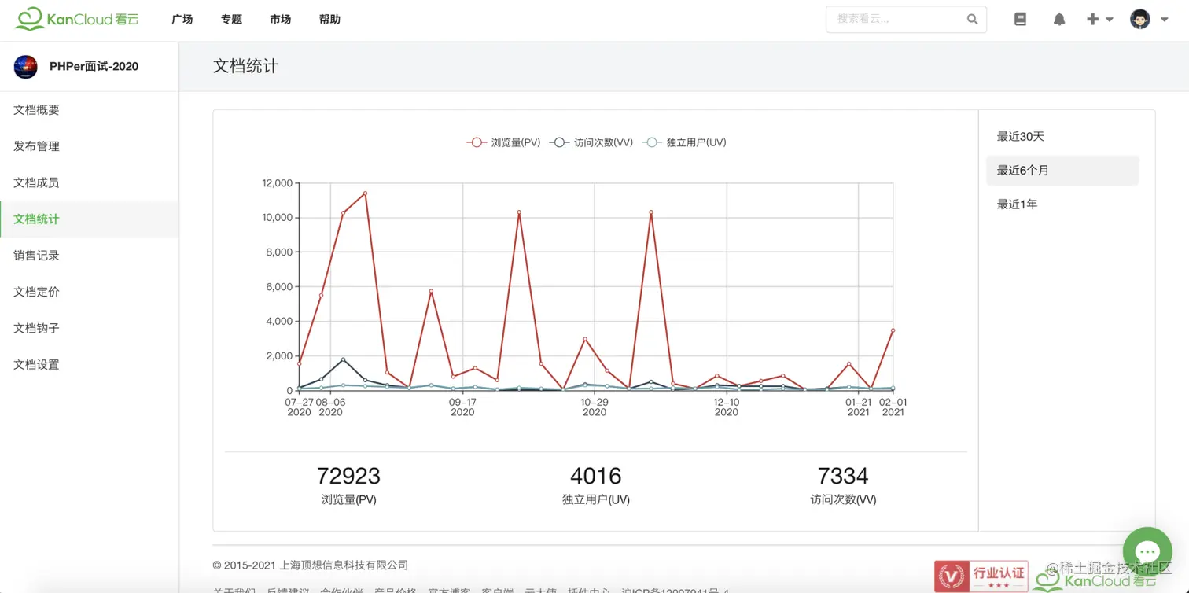This screenshot has height=593, width=1189.
Task: Open the 市场 nav item
Action: coord(280,19)
